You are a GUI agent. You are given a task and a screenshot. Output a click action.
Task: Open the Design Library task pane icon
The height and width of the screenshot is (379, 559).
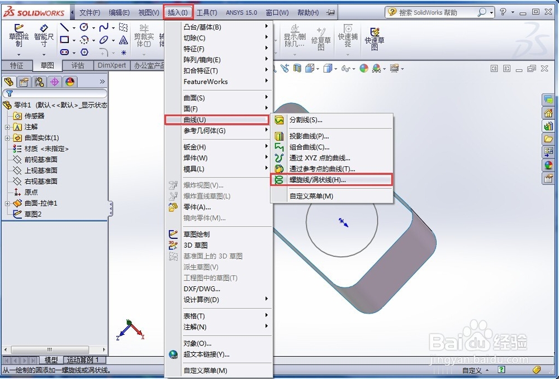pos(548,126)
